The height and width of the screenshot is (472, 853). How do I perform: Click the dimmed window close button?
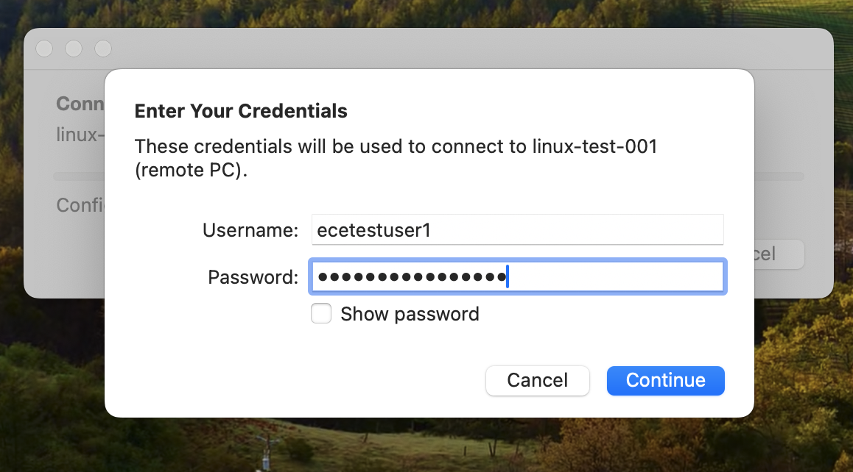pos(44,49)
